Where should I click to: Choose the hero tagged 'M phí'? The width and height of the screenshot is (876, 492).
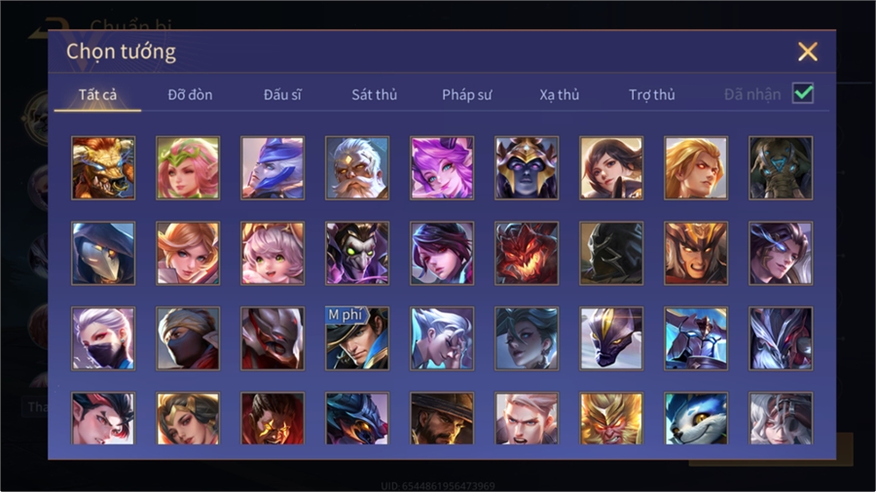[x=357, y=338]
